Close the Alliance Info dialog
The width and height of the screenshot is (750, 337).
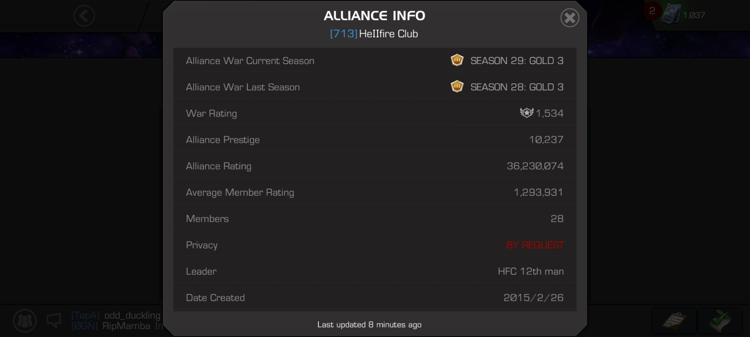point(570,18)
